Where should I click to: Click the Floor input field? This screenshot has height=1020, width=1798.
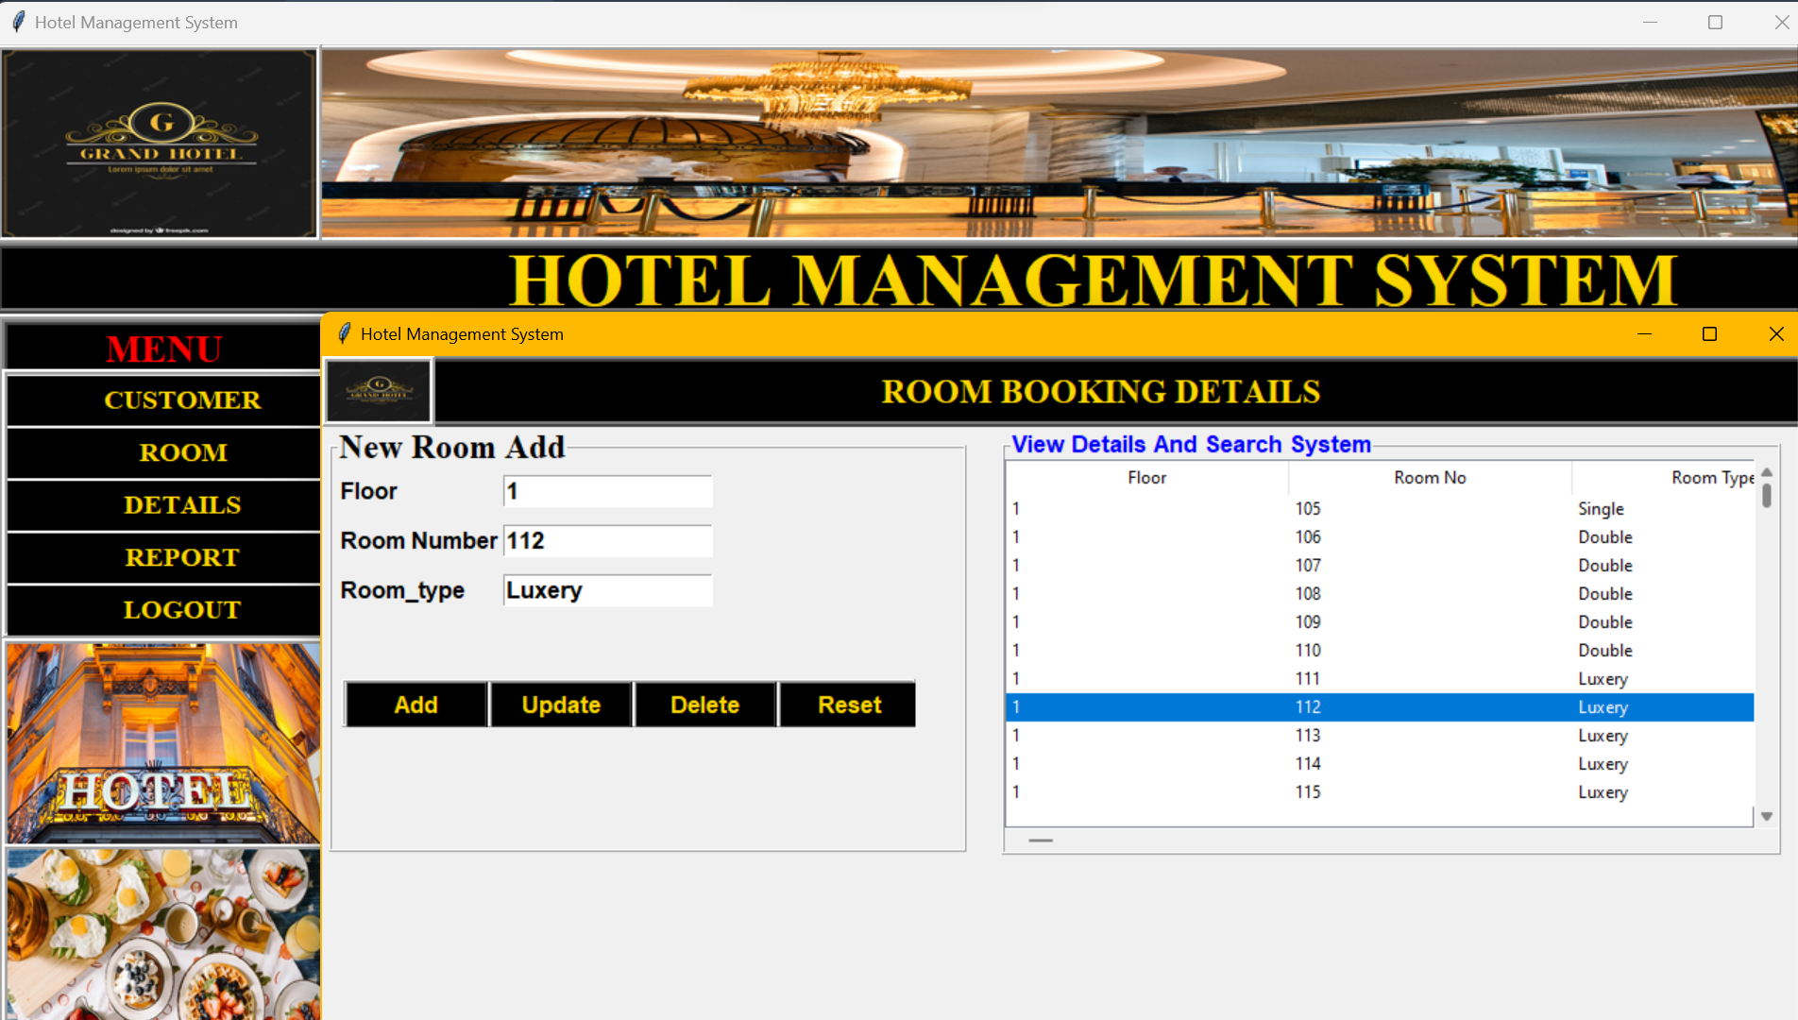[607, 491]
